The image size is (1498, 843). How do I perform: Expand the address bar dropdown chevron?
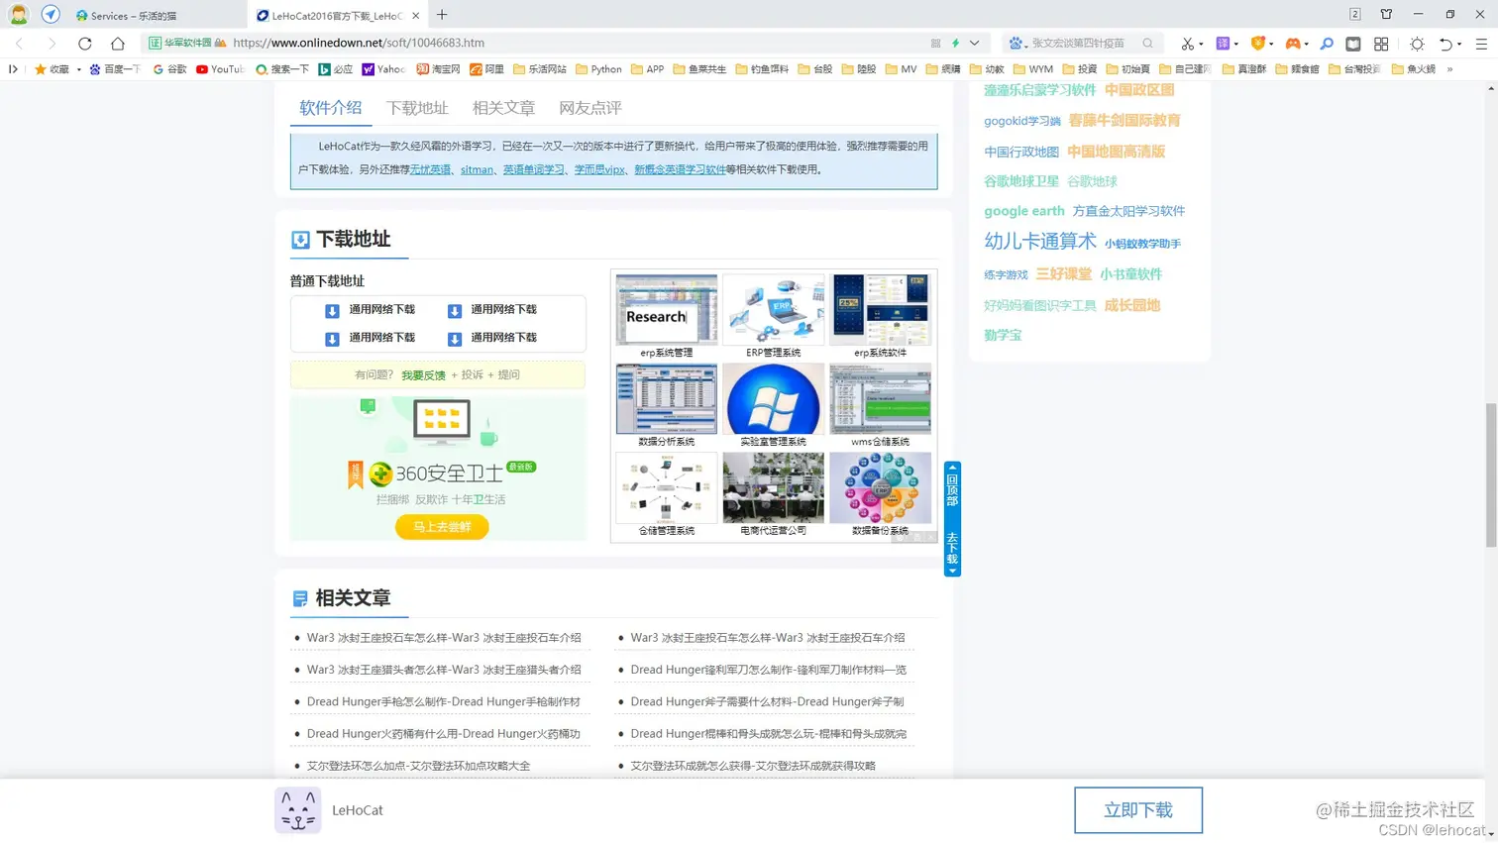tap(975, 43)
